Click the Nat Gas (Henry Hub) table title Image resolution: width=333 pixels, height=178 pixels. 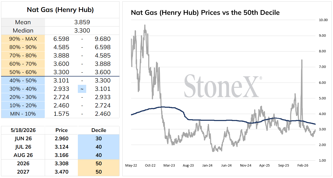click(60, 10)
